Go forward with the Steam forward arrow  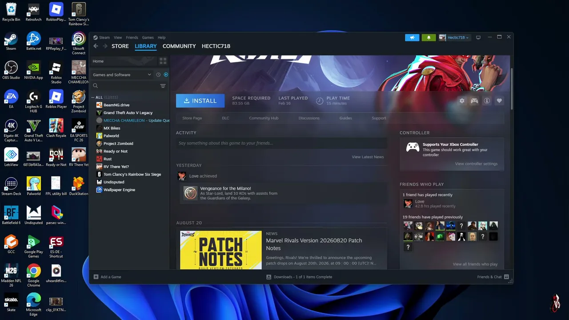tap(105, 46)
